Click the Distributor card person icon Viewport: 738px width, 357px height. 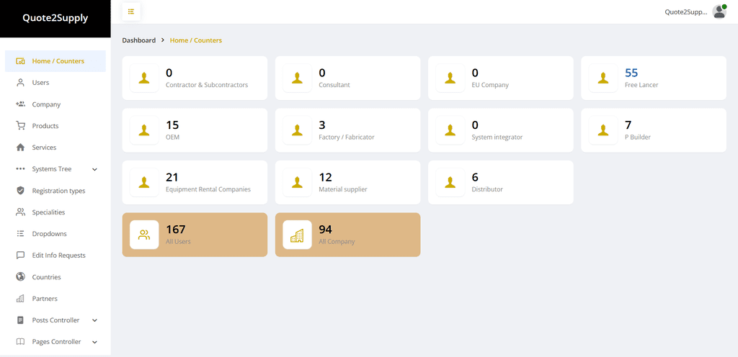(450, 182)
